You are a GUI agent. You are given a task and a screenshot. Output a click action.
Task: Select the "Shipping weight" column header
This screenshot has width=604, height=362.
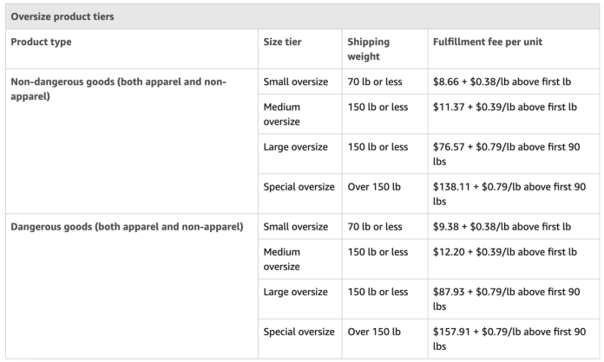point(369,48)
